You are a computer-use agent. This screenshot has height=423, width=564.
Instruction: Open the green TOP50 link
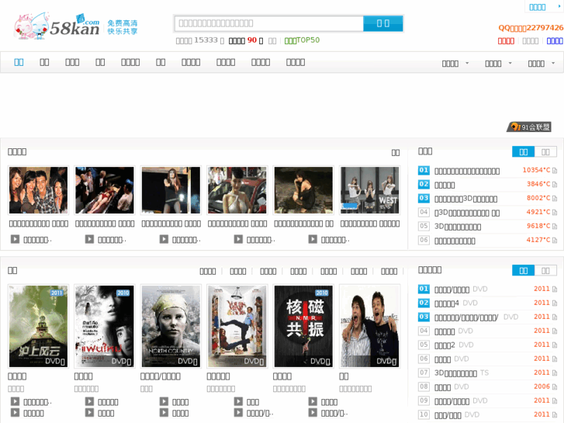pos(302,40)
